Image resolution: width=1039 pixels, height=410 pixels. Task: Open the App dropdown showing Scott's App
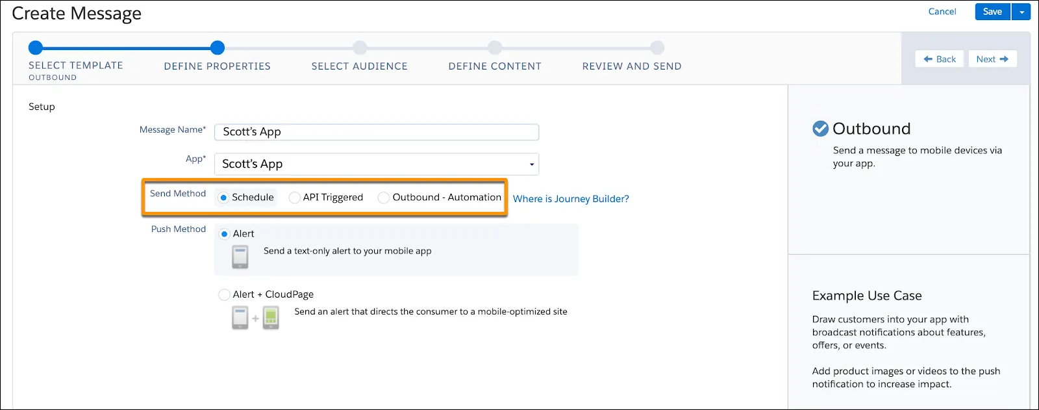[x=377, y=164]
